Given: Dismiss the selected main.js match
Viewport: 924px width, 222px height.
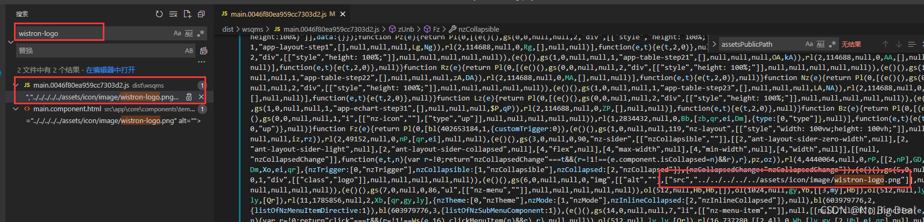Looking at the screenshot, I should [x=201, y=97].
